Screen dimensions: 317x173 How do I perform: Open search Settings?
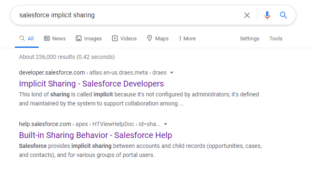click(x=249, y=38)
